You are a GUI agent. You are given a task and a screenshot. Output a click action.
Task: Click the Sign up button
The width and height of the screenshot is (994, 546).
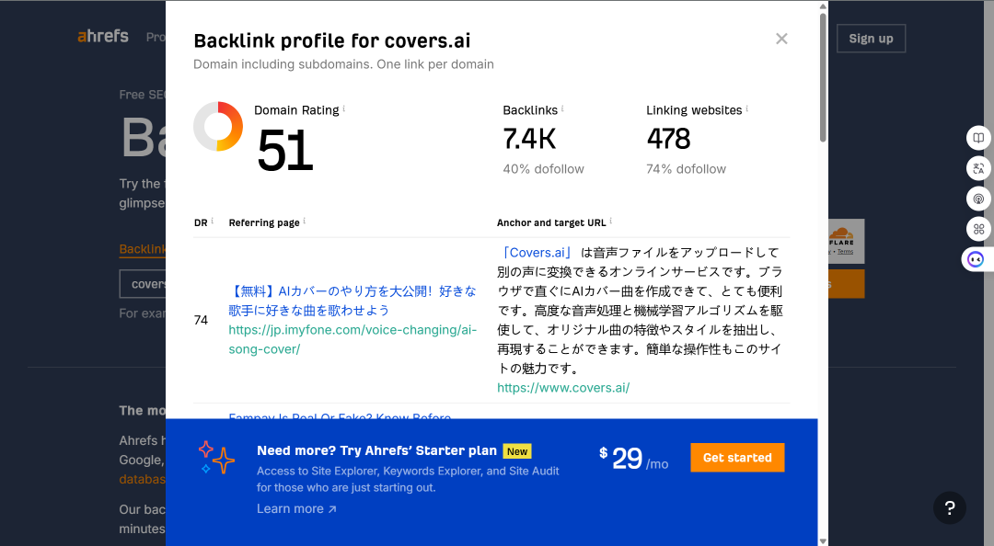pos(871,39)
